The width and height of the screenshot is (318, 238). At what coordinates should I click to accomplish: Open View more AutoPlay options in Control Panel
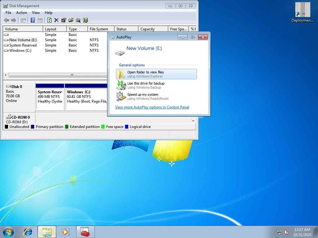[152, 107]
